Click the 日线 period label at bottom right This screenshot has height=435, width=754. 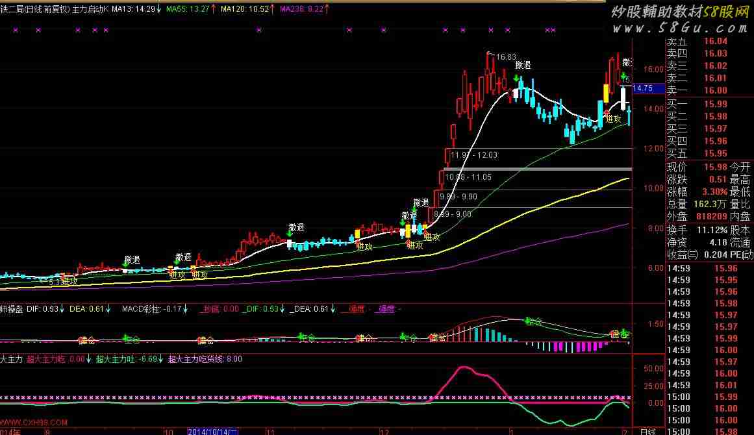coord(647,432)
